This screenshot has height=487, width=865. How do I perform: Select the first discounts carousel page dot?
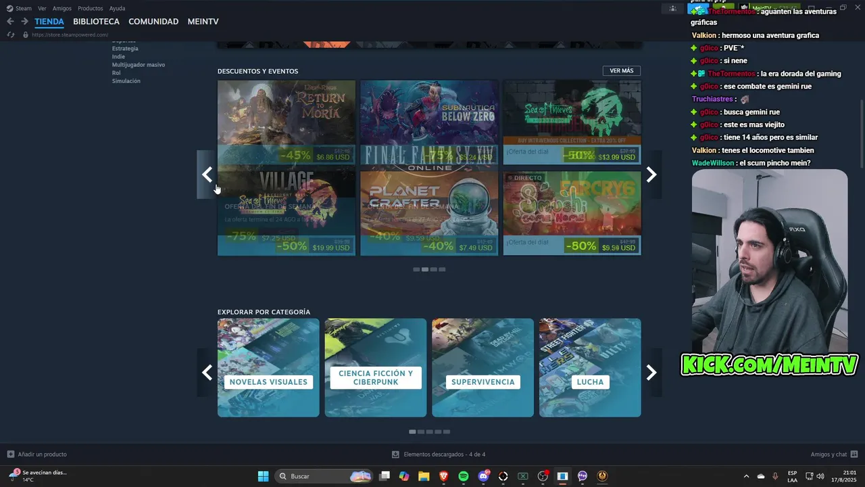pos(416,269)
